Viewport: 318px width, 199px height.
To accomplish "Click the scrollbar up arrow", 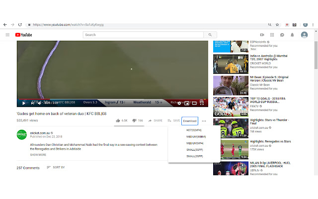I will click(x=316, y=31).
